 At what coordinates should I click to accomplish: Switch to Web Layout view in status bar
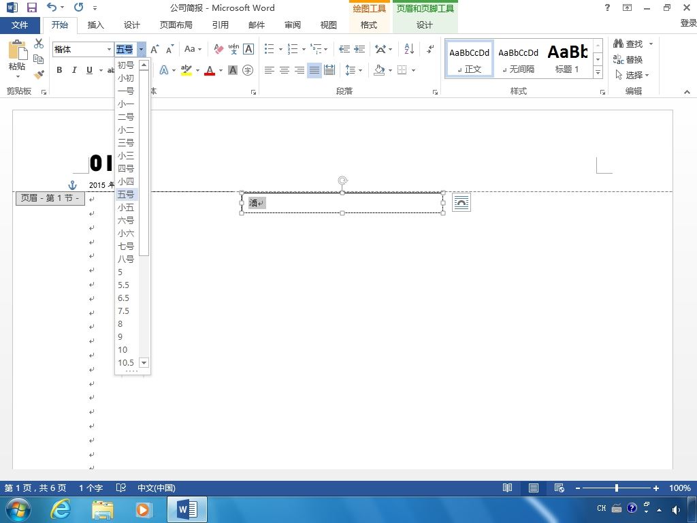pos(560,488)
